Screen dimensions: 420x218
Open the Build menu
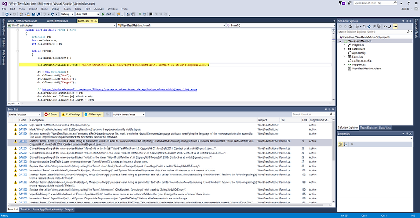44,9
